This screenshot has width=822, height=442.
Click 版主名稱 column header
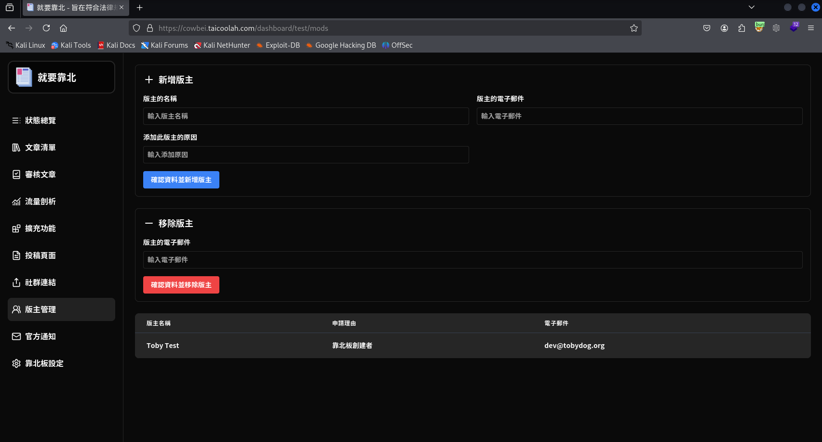click(159, 323)
